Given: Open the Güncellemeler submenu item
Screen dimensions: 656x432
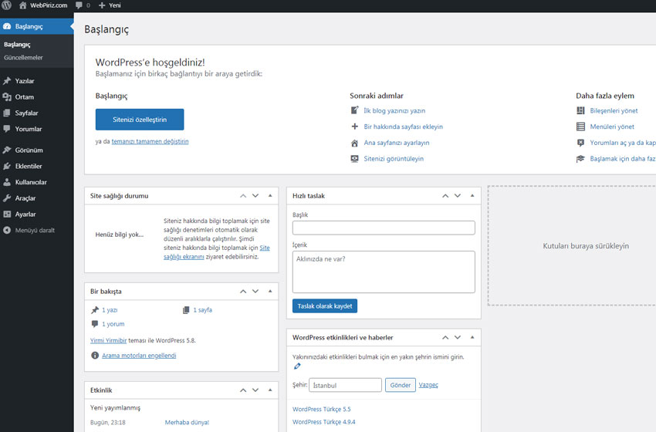Looking at the screenshot, I should [23, 58].
